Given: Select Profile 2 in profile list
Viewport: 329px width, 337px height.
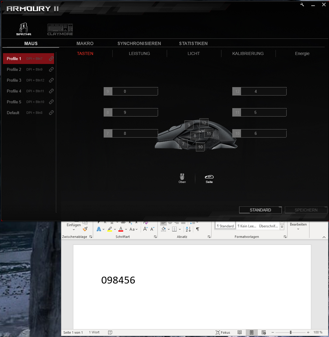Looking at the screenshot, I should coord(28,69).
